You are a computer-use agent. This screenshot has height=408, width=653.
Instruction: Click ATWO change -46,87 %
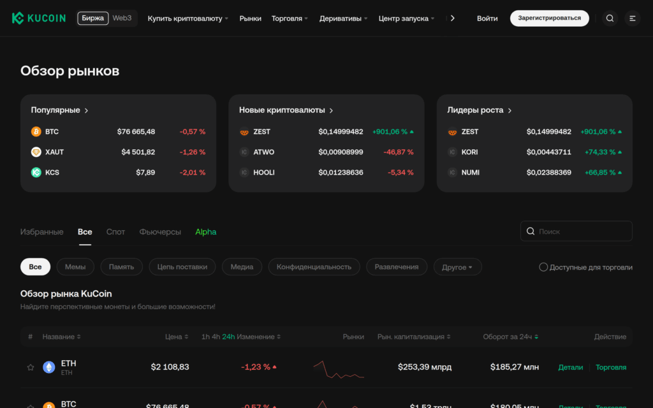coord(399,152)
